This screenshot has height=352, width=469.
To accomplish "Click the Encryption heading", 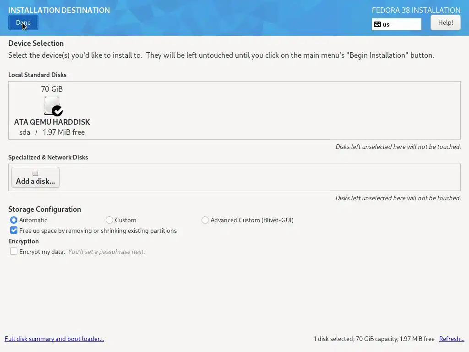I will [x=23, y=241].
